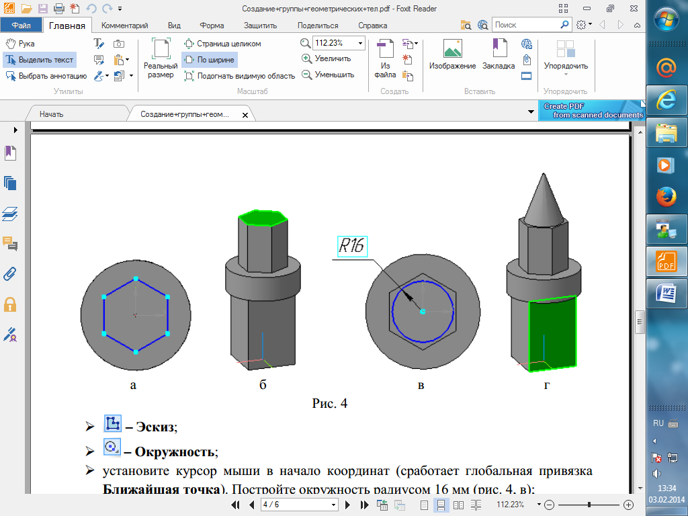Viewport: 688px width, 516px height.
Task: Open the 112.23% zoom combo box
Action: (339, 43)
